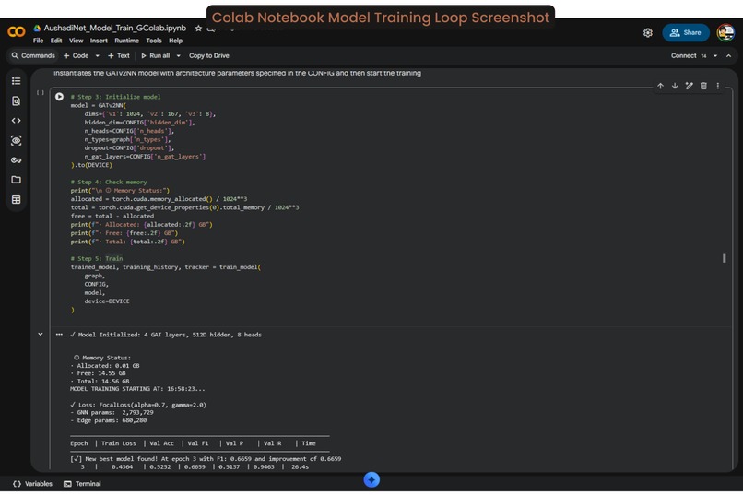Add a new Text cell
This screenshot has width=743, height=495.
[x=119, y=56]
